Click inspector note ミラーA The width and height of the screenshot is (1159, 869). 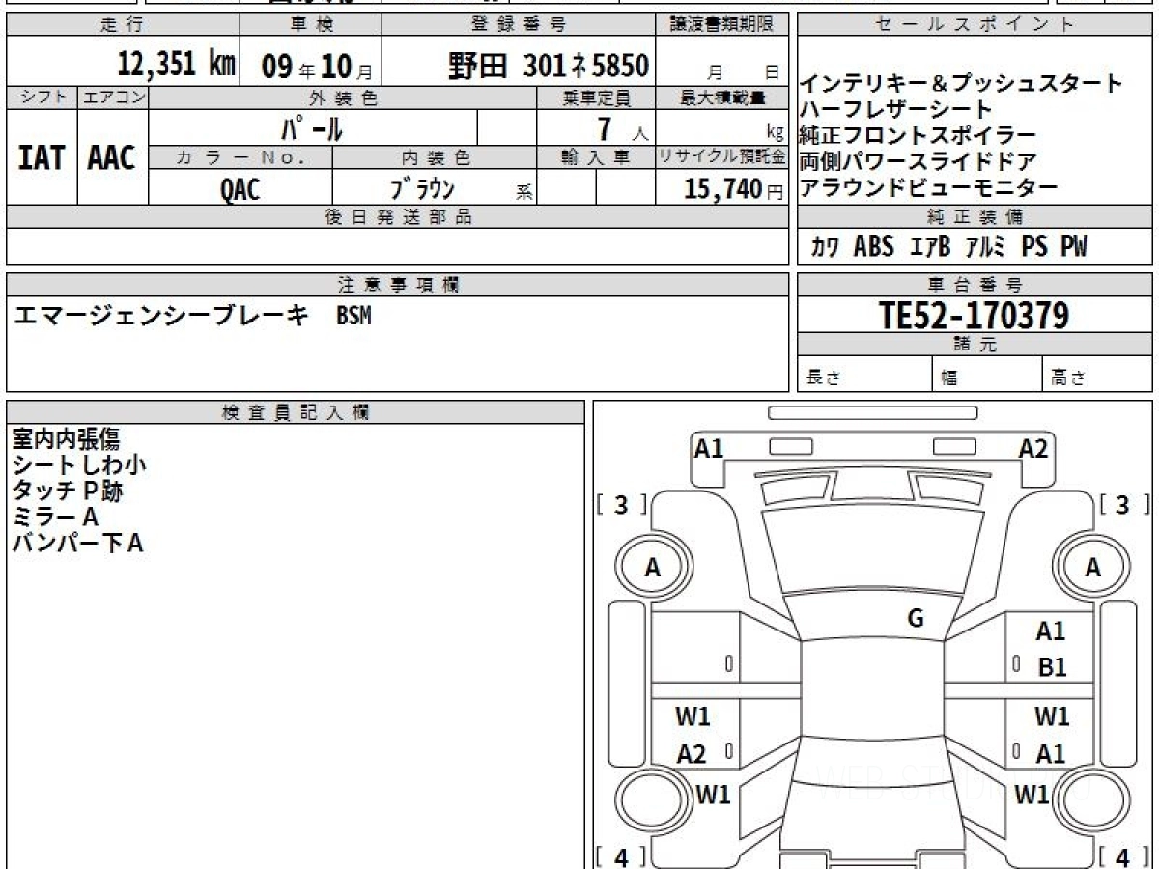[55, 518]
